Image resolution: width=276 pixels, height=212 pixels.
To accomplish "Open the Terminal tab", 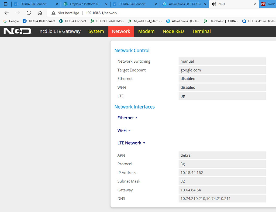I will 201,31.
